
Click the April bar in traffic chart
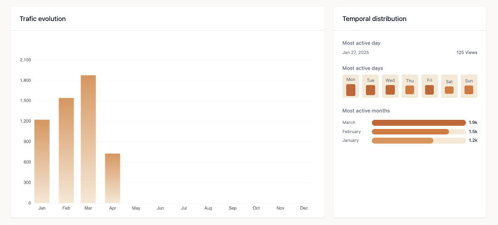pos(112,178)
